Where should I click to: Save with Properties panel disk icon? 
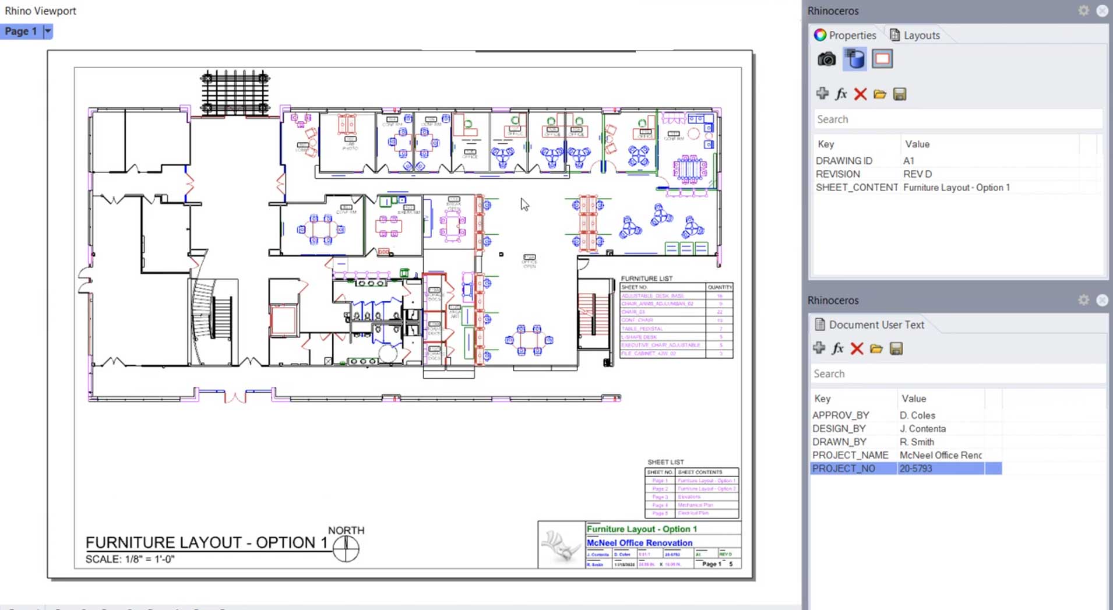pos(900,94)
